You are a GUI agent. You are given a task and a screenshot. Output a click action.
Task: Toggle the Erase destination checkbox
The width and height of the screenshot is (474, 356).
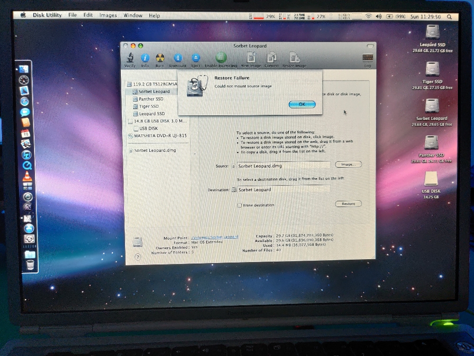pyautogui.click(x=239, y=205)
